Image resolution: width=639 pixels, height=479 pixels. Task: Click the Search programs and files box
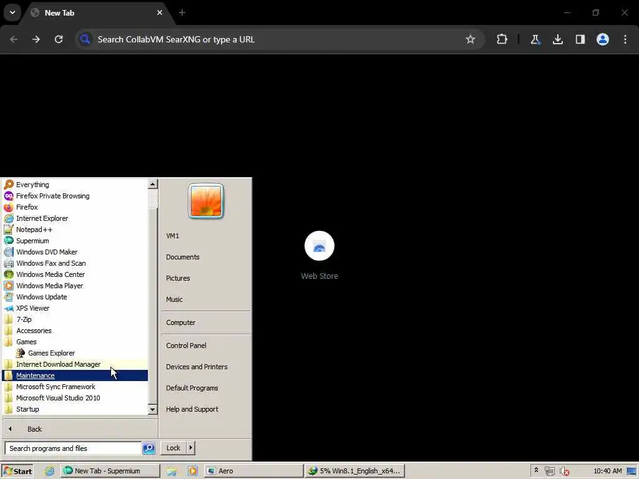(74, 448)
